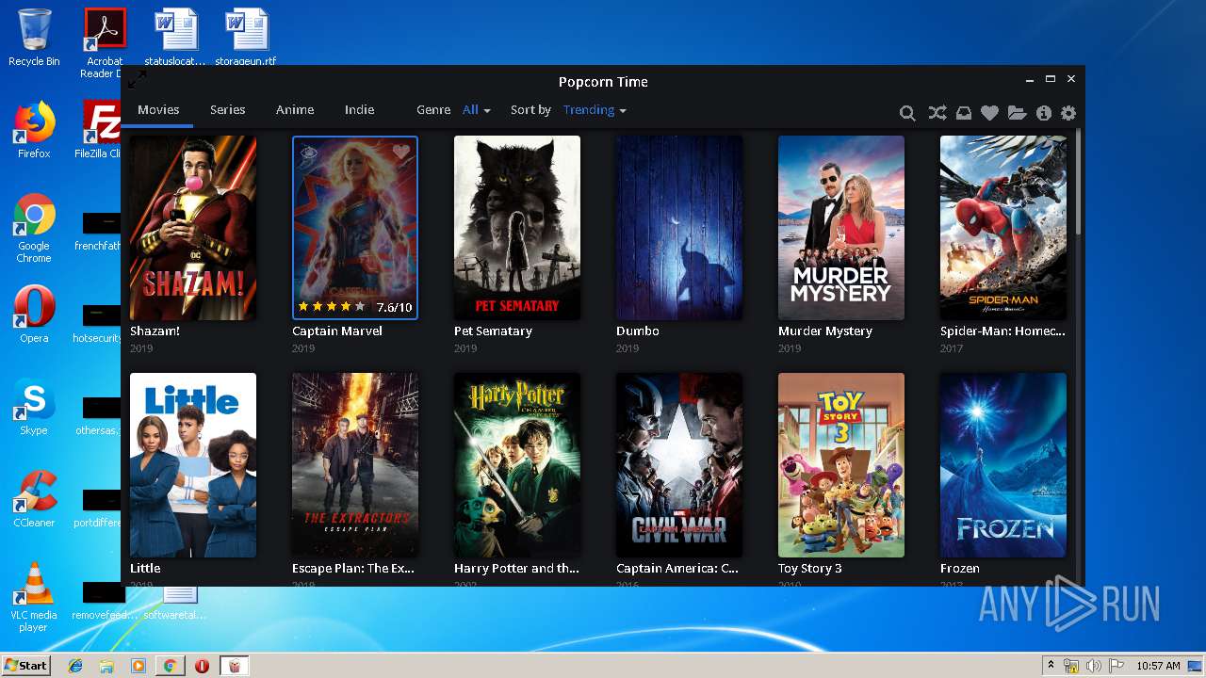Select the statuslocat Word document icon

click(x=175, y=38)
